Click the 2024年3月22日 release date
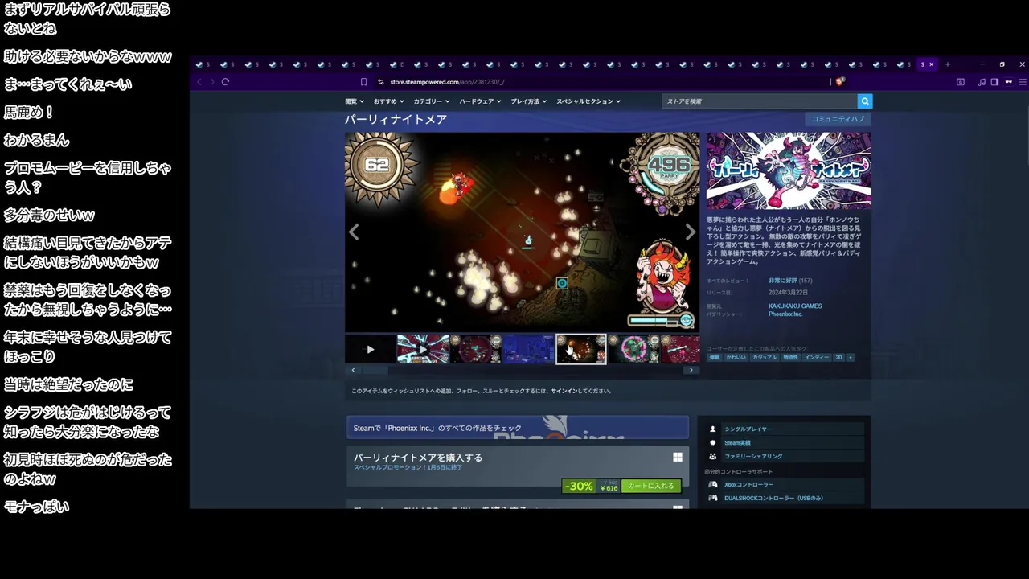Viewport: 1029px width, 579px height. click(x=789, y=293)
